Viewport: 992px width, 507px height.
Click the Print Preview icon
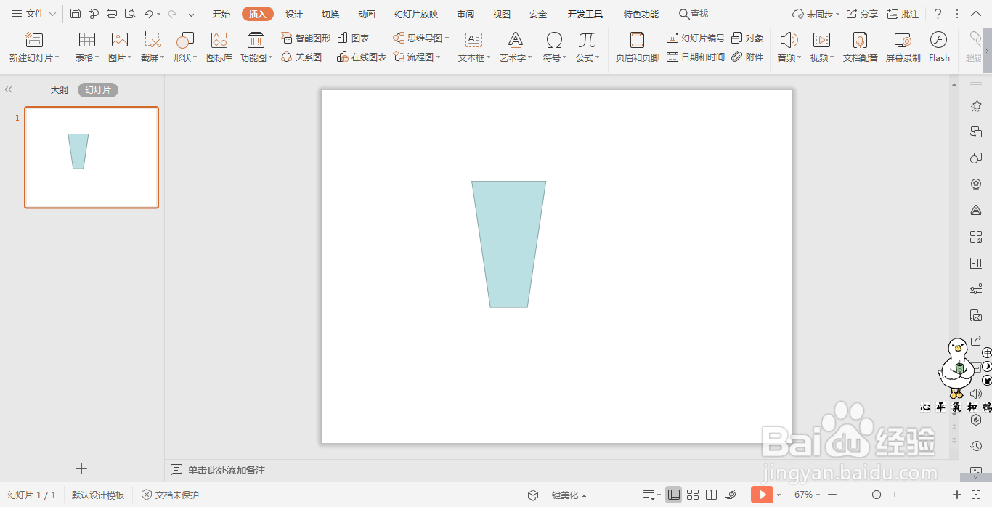click(x=130, y=14)
